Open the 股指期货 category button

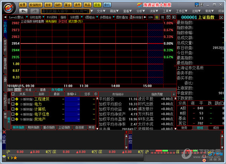coord(35,5)
